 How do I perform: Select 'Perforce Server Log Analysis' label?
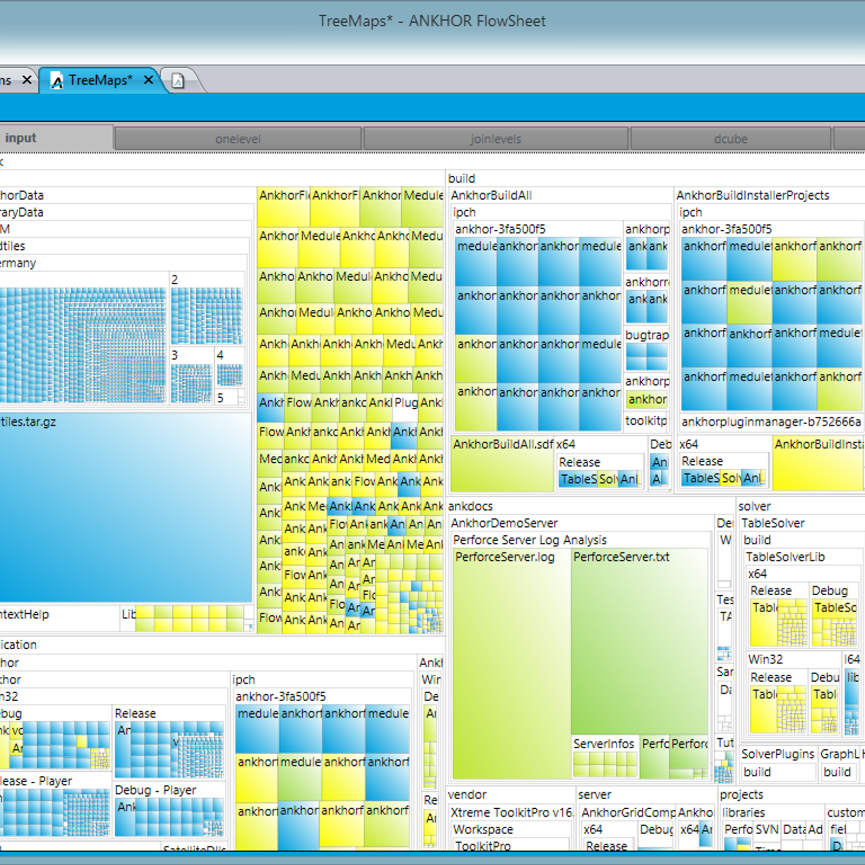pyautogui.click(x=530, y=540)
